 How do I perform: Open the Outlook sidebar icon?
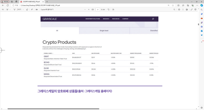coord(202,31)
